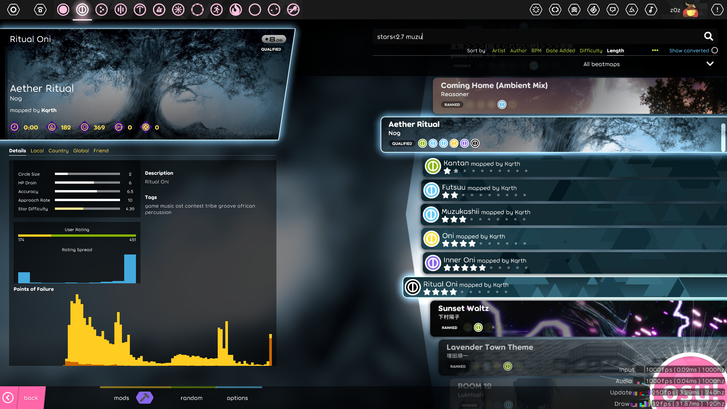Screen dimensions: 727x409
Task: Click the back button
Action: coord(23,398)
